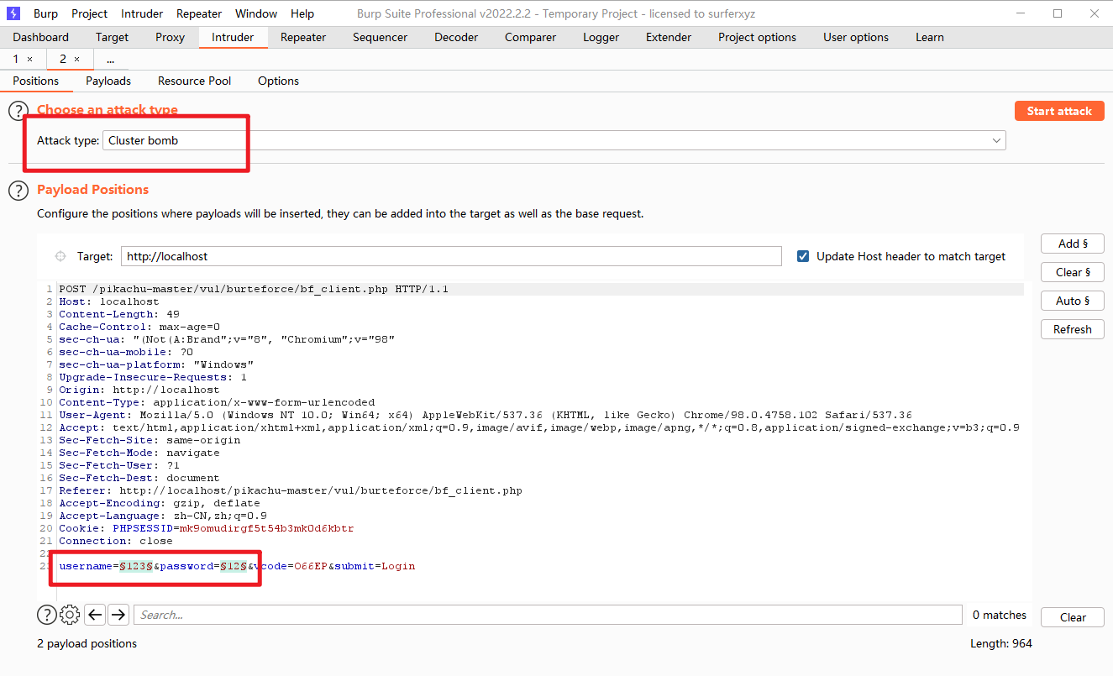Open the Repeater main tab
Viewport: 1113px width, 676px height.
[303, 37]
